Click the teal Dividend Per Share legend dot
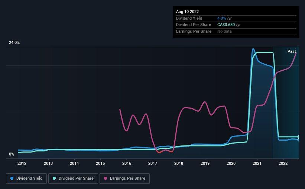The image size is (305, 189). (54, 178)
